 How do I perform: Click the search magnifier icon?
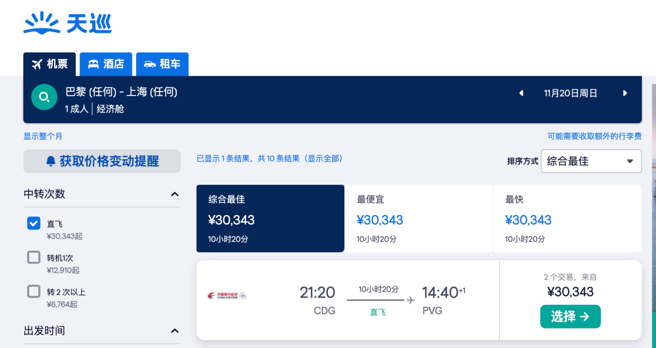click(44, 97)
